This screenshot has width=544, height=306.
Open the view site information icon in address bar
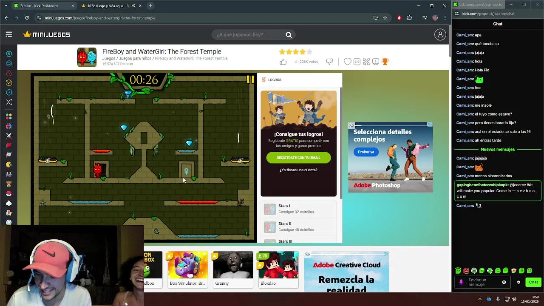39,18
